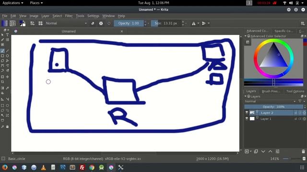
Task: Select the Fill bucket tool
Action: 2,93
